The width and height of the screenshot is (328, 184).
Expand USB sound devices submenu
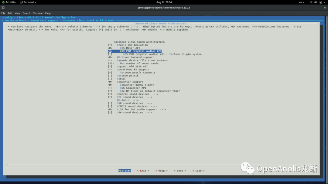(x=130, y=103)
